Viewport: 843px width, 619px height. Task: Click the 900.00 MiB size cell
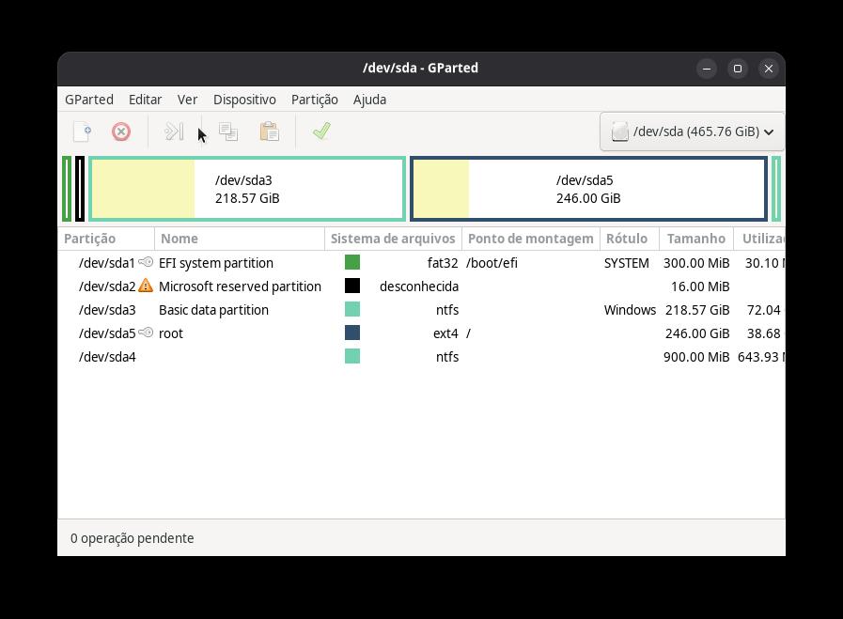[696, 357]
